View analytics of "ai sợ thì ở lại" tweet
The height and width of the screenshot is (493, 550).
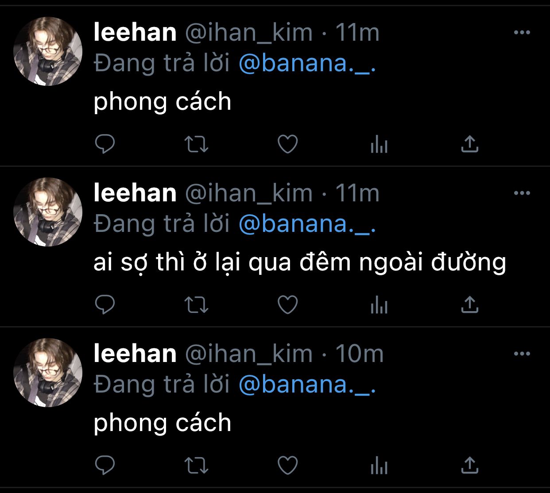coord(379,305)
